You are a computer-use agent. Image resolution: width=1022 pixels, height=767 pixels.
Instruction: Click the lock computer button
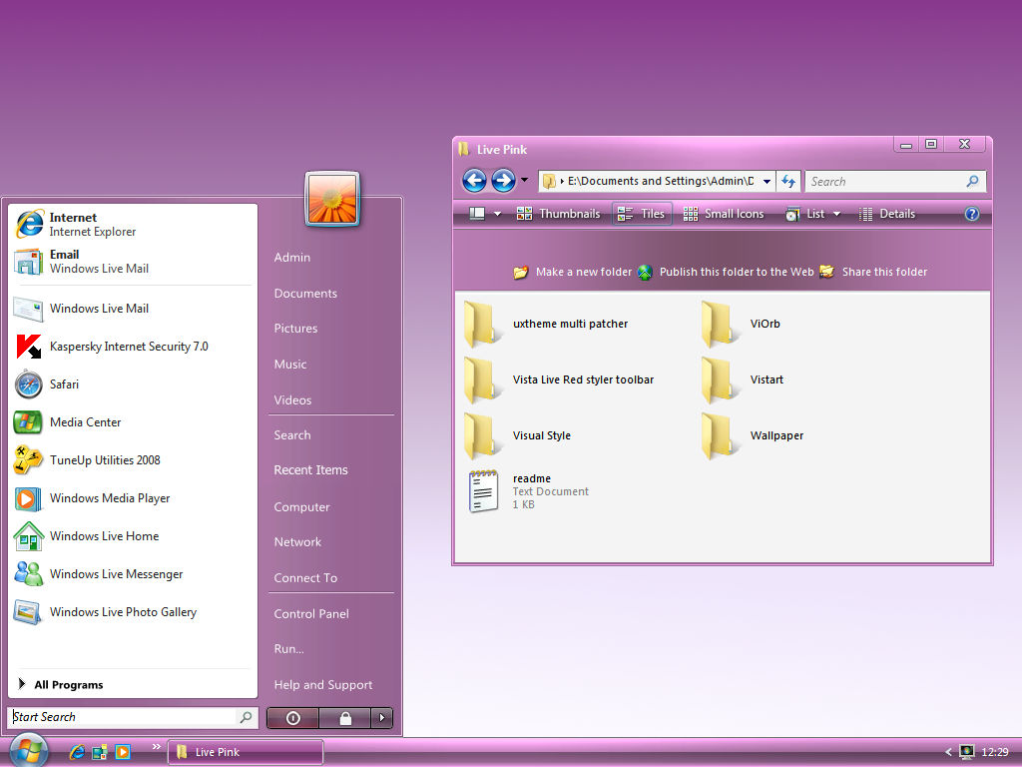344,718
